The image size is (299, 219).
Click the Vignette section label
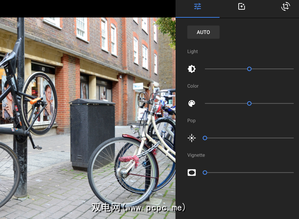pyautogui.click(x=196, y=155)
